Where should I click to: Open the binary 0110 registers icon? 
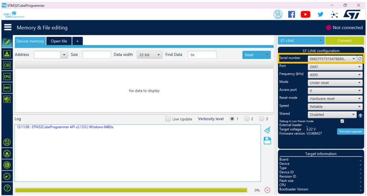pyautogui.click(x=7, y=142)
